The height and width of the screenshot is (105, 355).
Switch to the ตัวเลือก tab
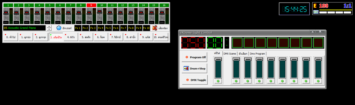pyautogui.click(x=243, y=53)
